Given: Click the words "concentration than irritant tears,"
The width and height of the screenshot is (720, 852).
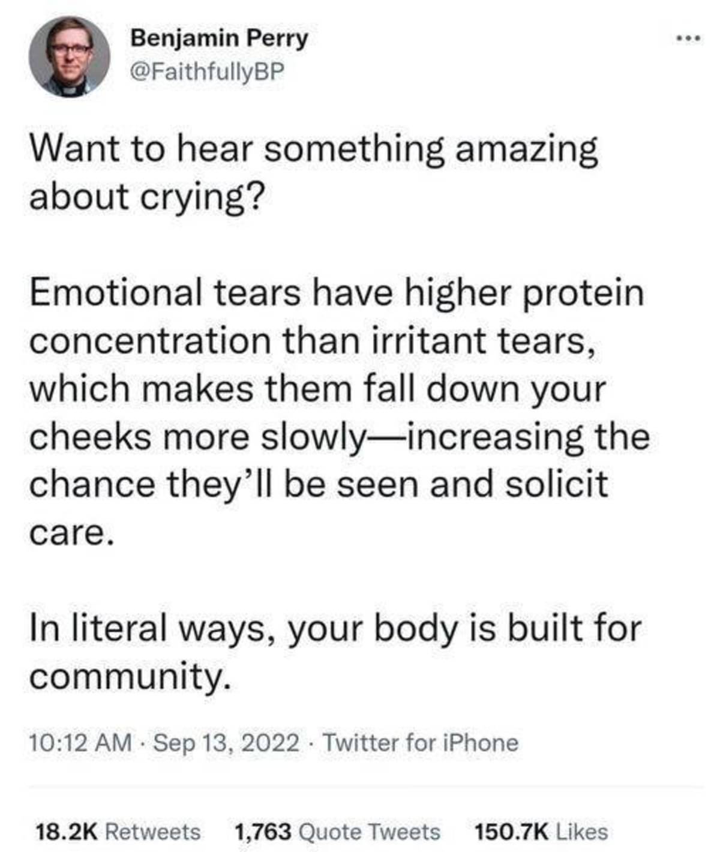Looking at the screenshot, I should tap(313, 340).
